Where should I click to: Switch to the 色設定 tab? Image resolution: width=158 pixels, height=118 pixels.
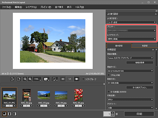145,46
